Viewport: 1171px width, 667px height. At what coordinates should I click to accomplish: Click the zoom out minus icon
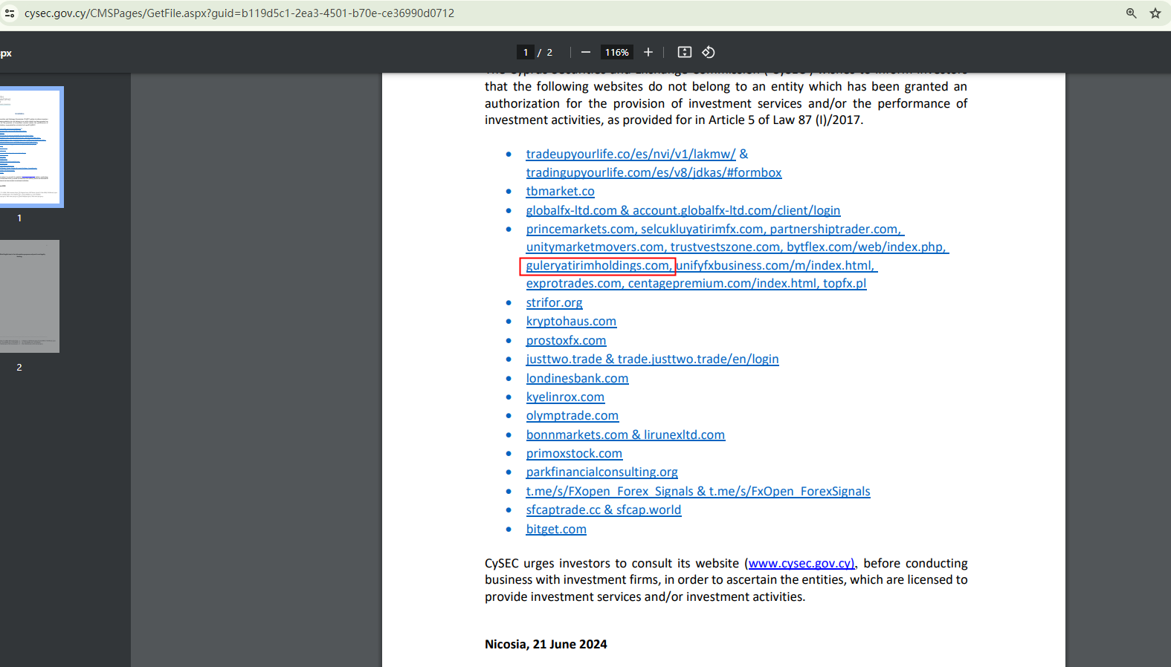pos(586,52)
